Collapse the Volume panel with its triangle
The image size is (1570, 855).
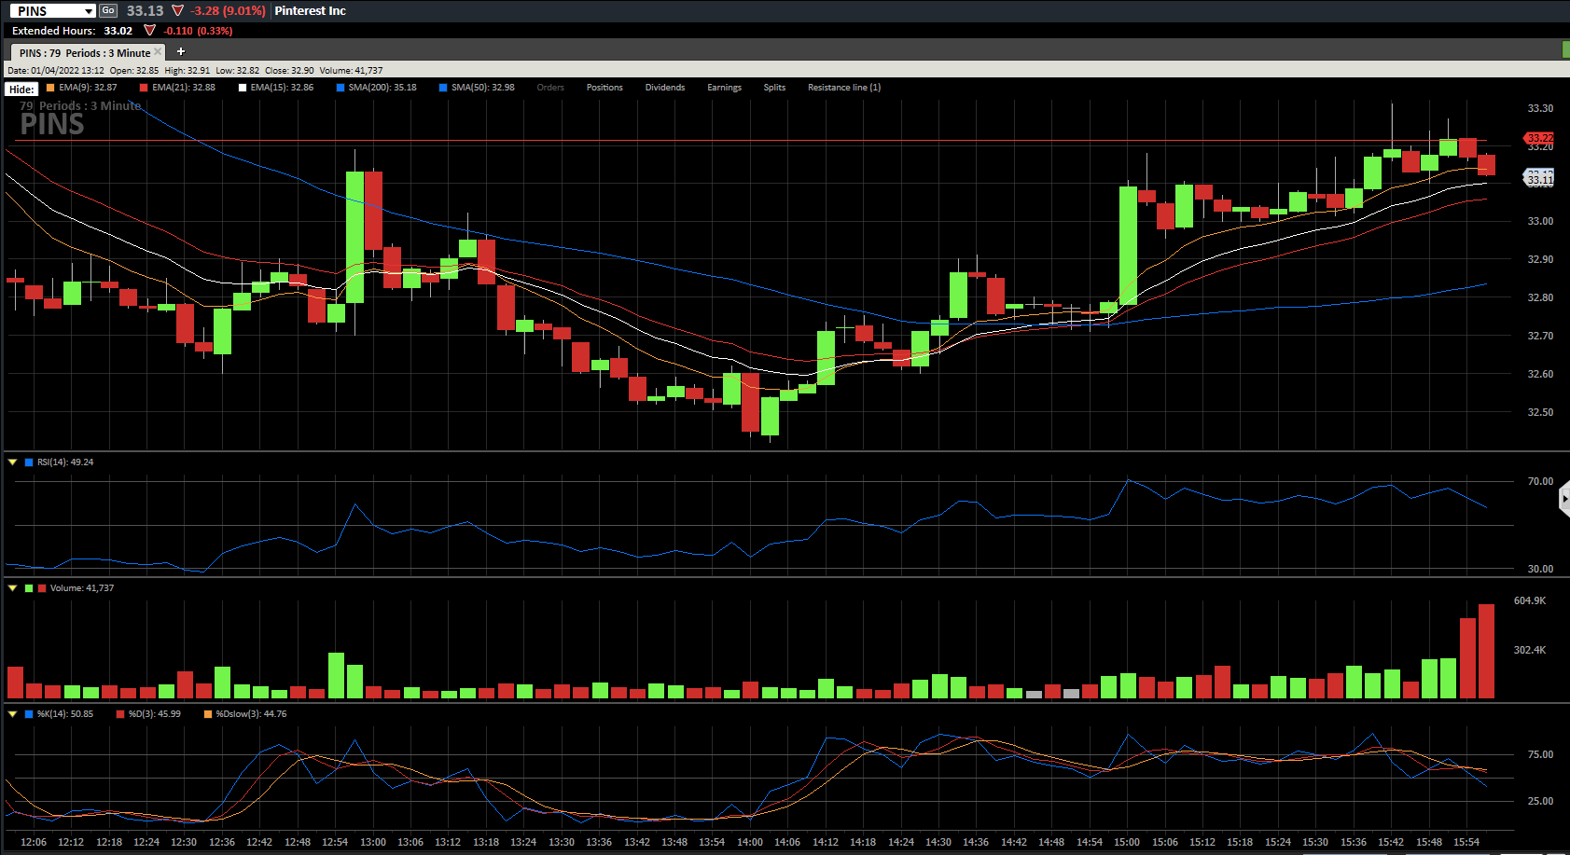coord(12,587)
